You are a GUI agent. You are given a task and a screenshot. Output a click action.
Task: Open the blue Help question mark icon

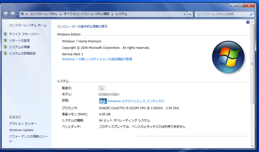pos(248,22)
